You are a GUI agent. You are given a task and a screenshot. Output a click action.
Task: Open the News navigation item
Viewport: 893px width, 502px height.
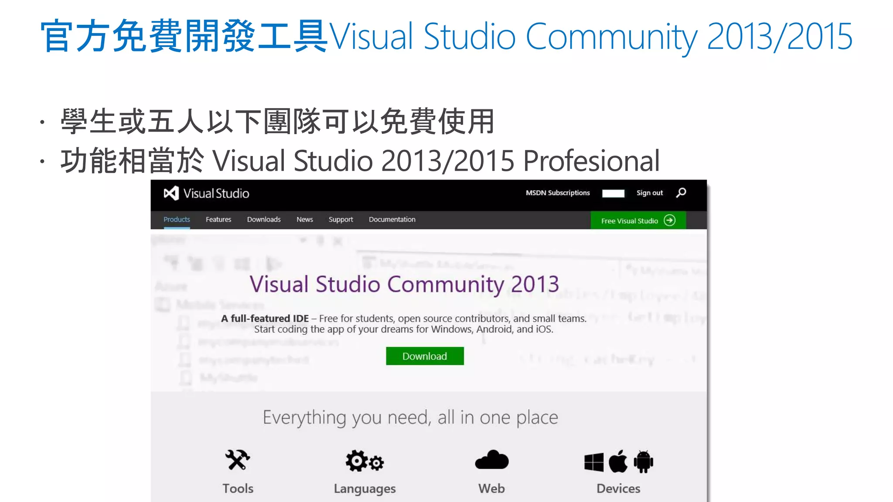[305, 220]
